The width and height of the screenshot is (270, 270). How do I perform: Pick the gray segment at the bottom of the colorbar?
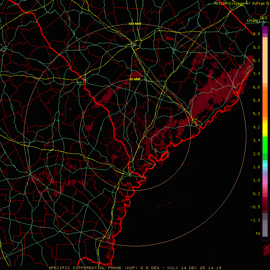click(265, 230)
